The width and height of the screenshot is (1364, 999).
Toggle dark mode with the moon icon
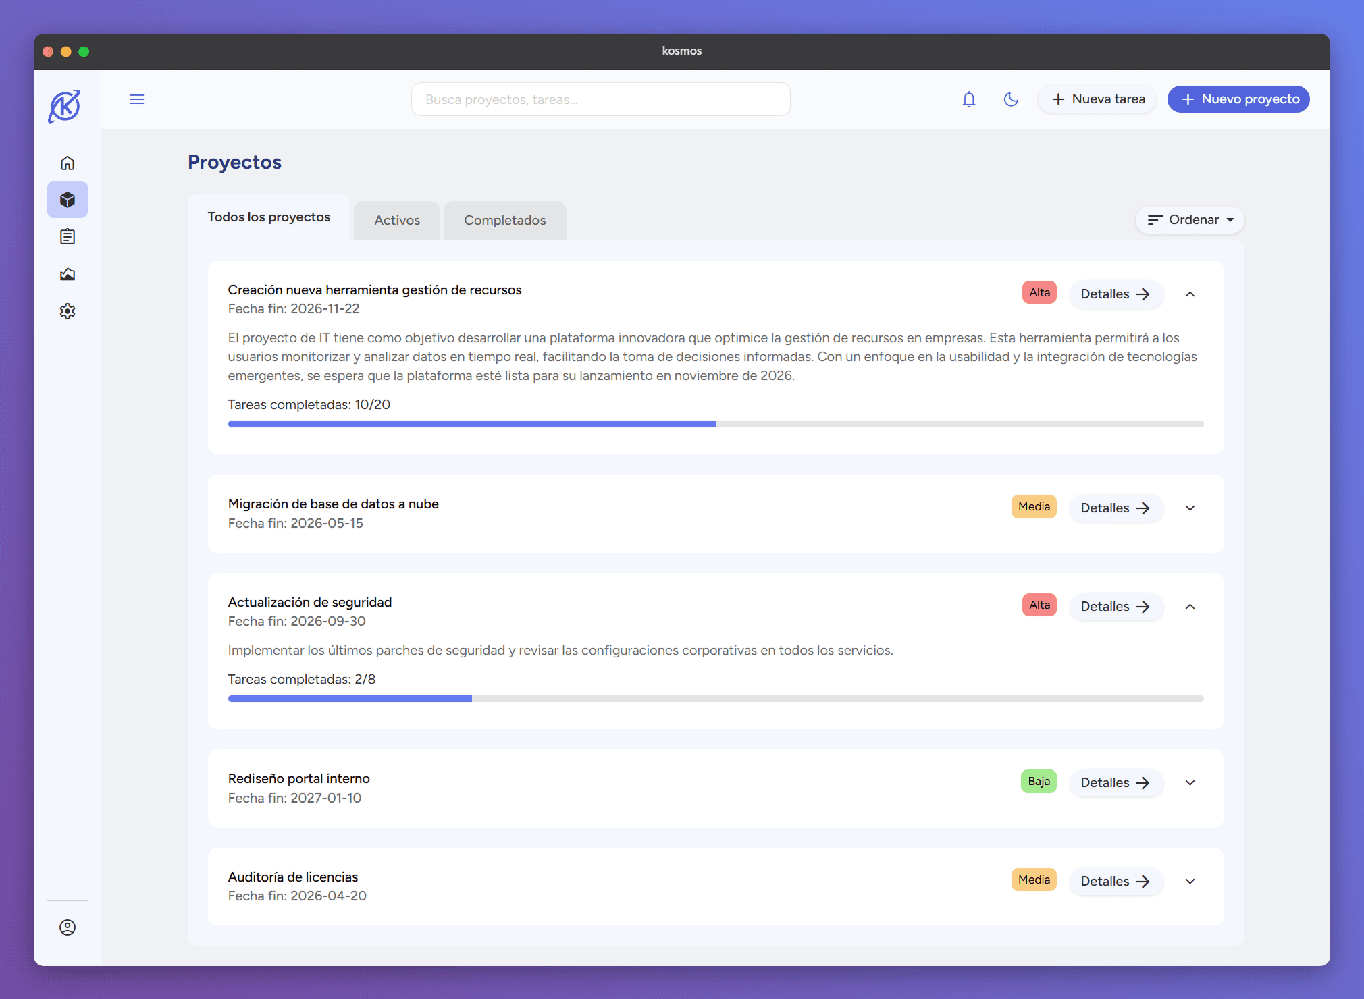[1011, 99]
